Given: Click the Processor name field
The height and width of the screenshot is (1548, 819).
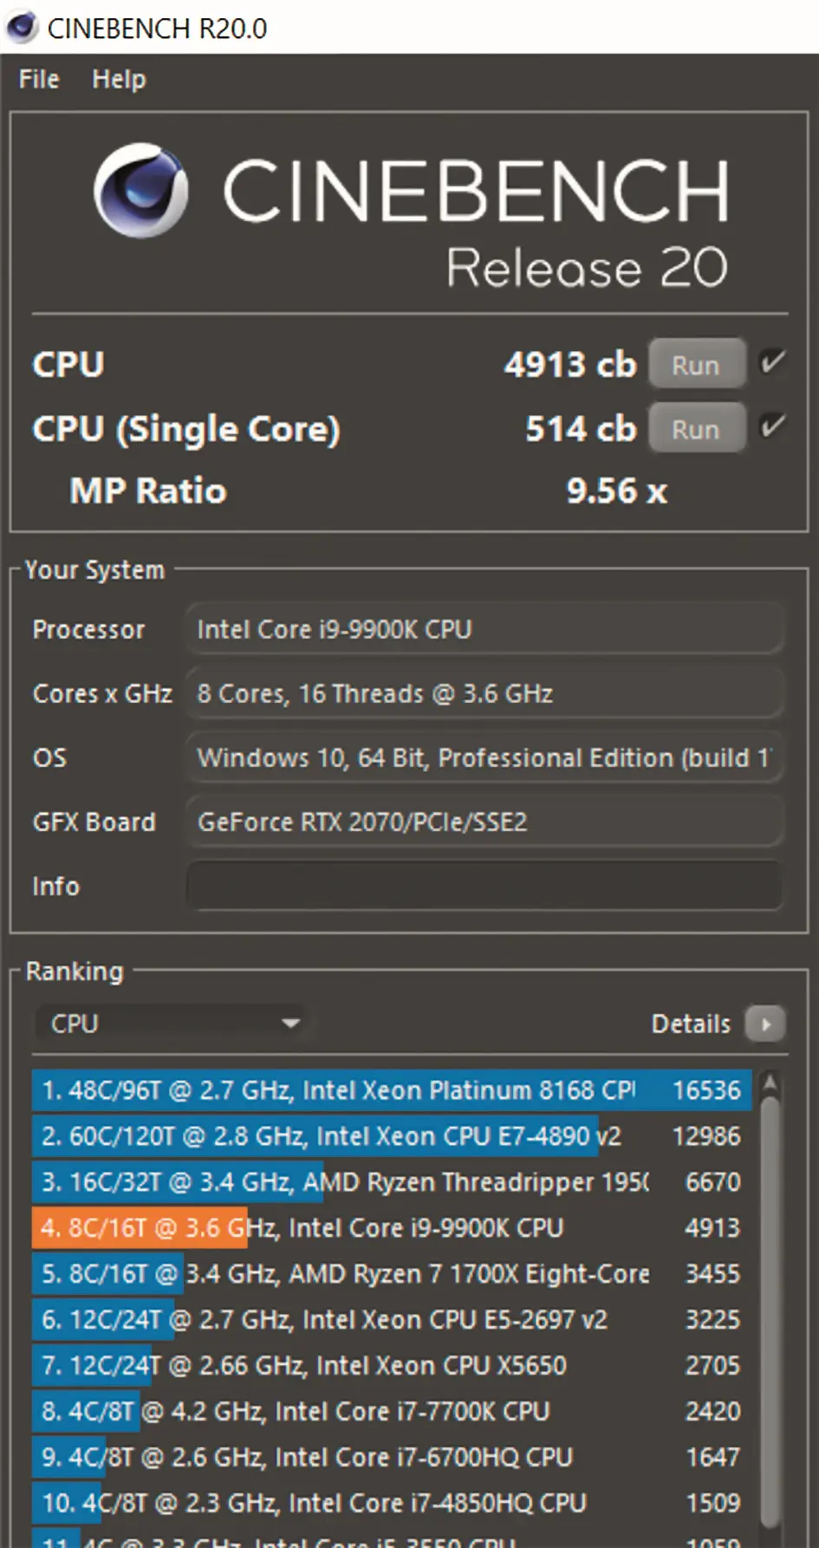Looking at the screenshot, I should 484,630.
